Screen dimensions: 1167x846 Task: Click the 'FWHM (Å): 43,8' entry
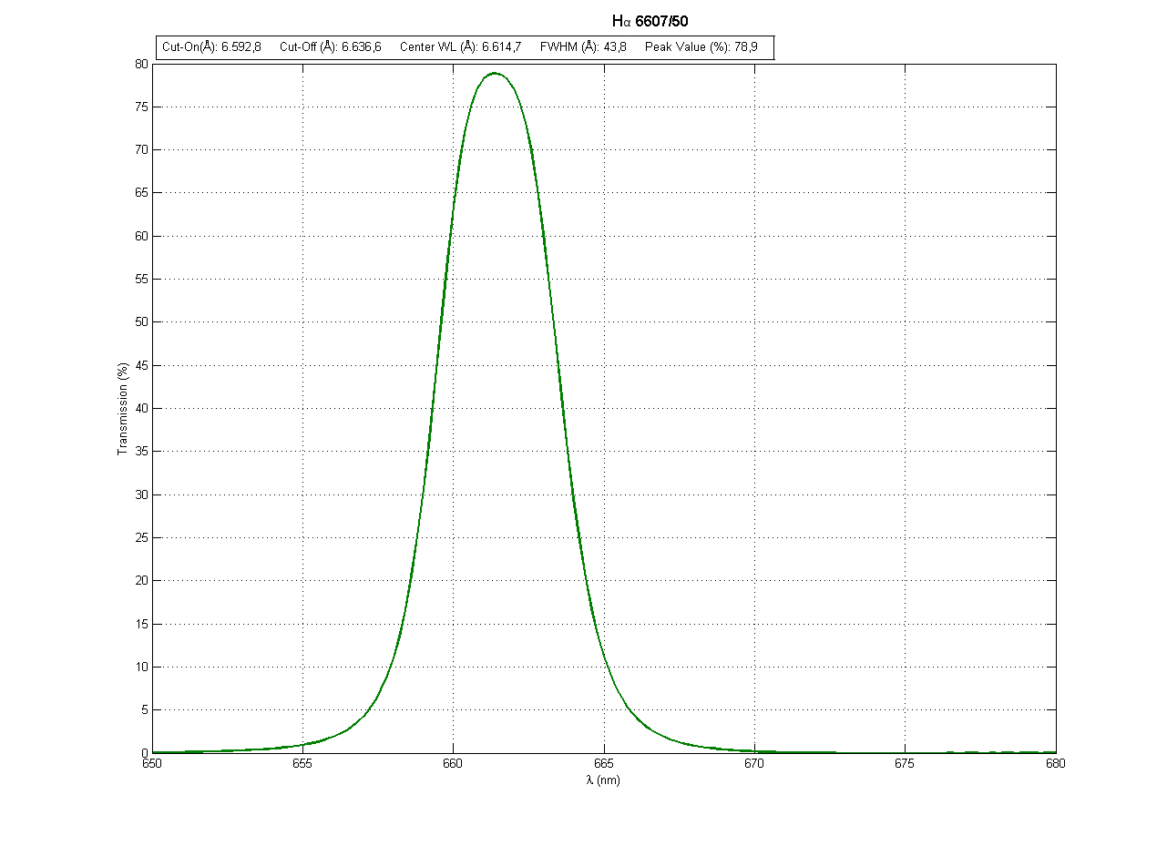tap(583, 47)
